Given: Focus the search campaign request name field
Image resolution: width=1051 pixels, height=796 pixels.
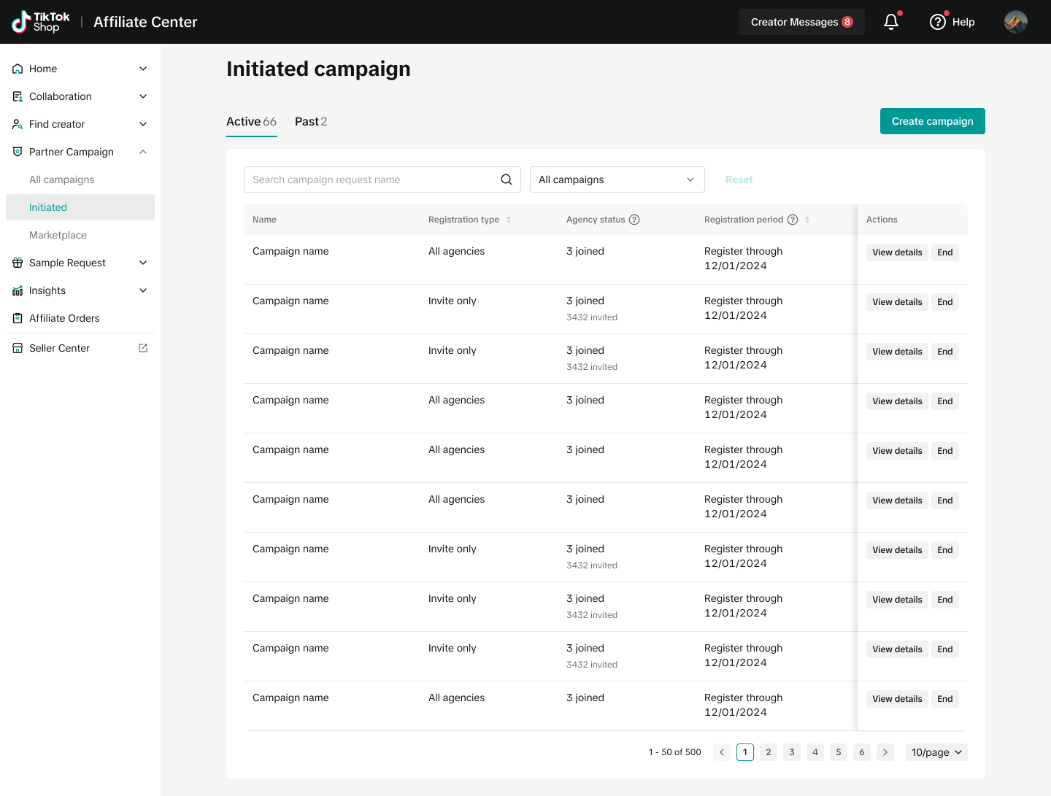Looking at the screenshot, I should (372, 179).
